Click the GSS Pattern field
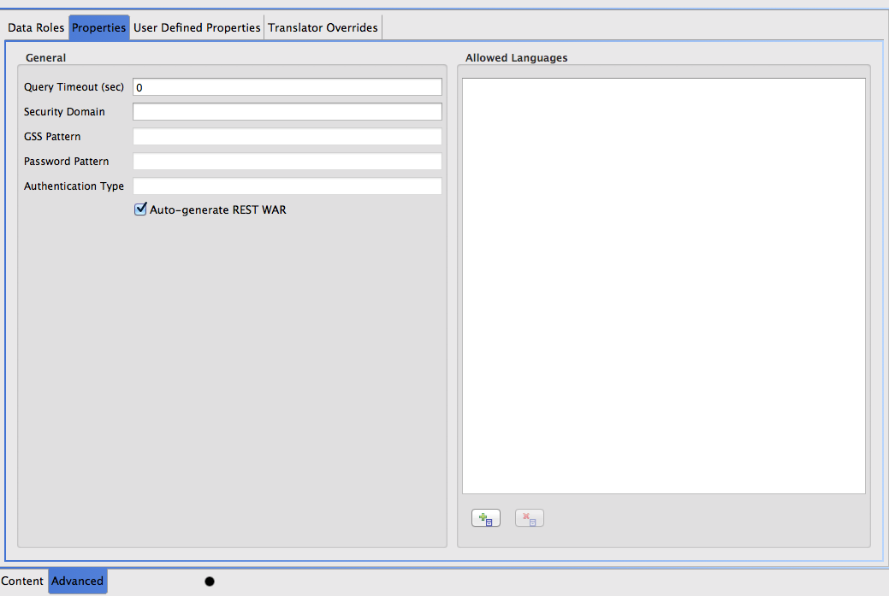The image size is (889, 596). tap(287, 137)
